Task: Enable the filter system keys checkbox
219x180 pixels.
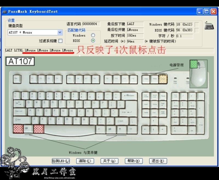Action: click(60, 41)
